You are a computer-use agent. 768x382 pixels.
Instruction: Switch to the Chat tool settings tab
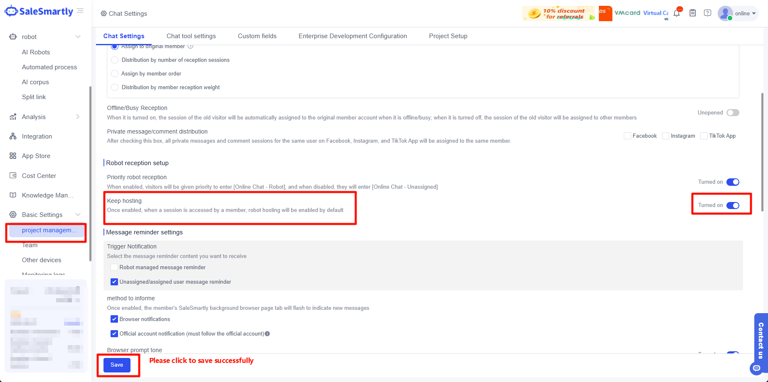[x=191, y=36]
